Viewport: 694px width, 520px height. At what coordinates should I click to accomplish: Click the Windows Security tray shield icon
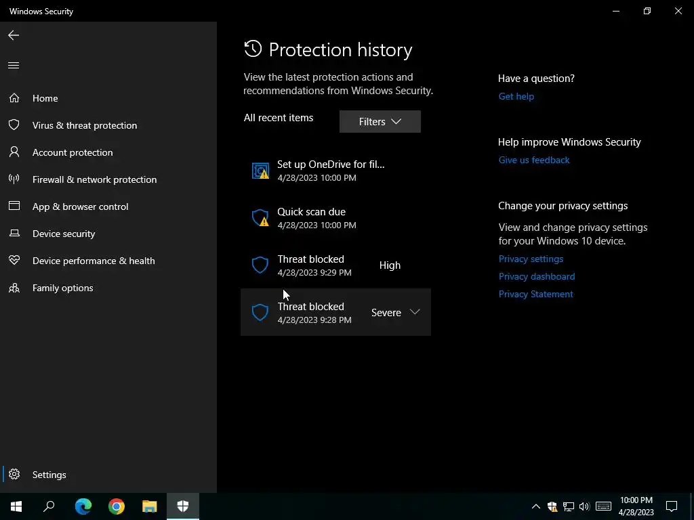click(x=552, y=506)
